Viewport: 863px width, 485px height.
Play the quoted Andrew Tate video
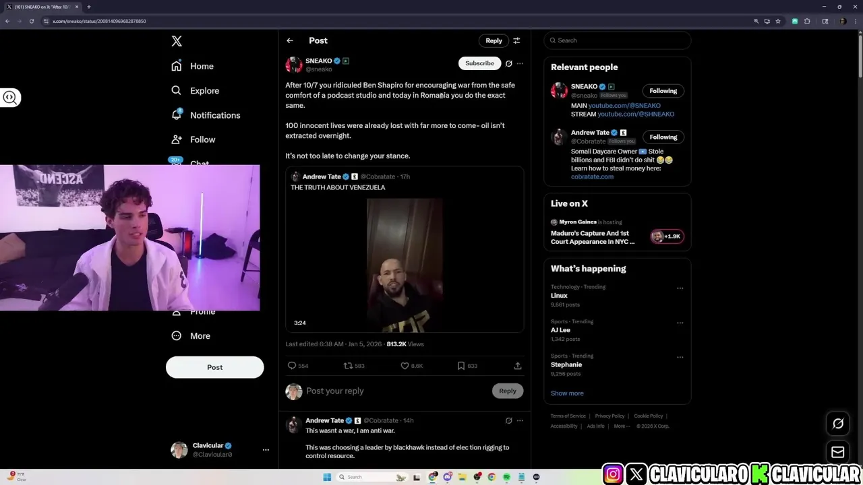(x=405, y=265)
